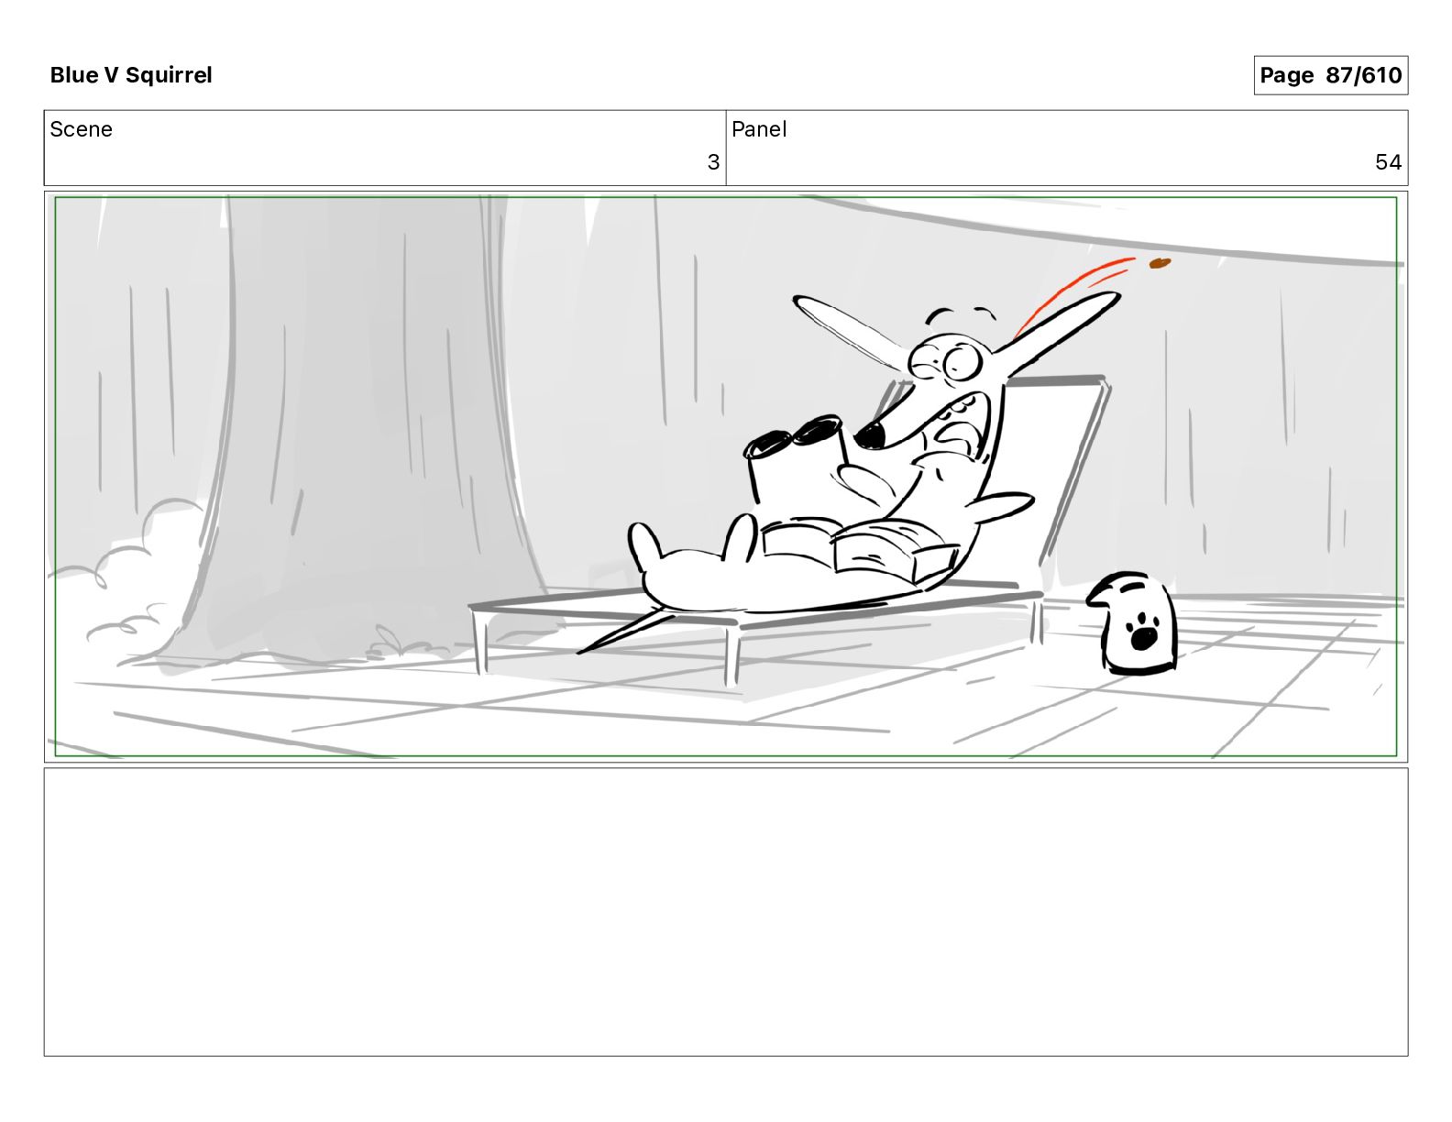Click the empty notes box below the panel

[x=726, y=912]
